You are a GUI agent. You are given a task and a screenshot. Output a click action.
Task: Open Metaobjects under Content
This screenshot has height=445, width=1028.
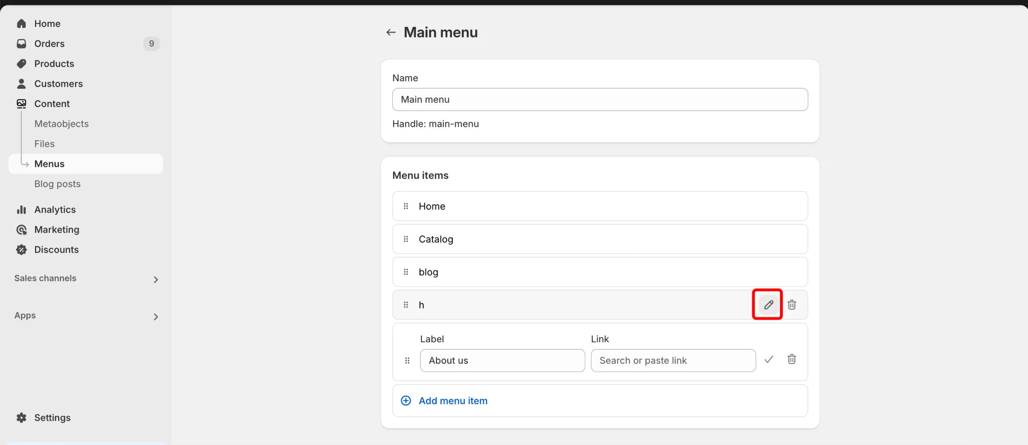[x=62, y=124]
